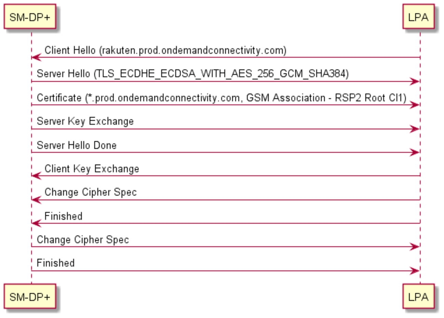Select the bottom SM-DP+ participant box
The height and width of the screenshot is (318, 444).
pos(30,296)
